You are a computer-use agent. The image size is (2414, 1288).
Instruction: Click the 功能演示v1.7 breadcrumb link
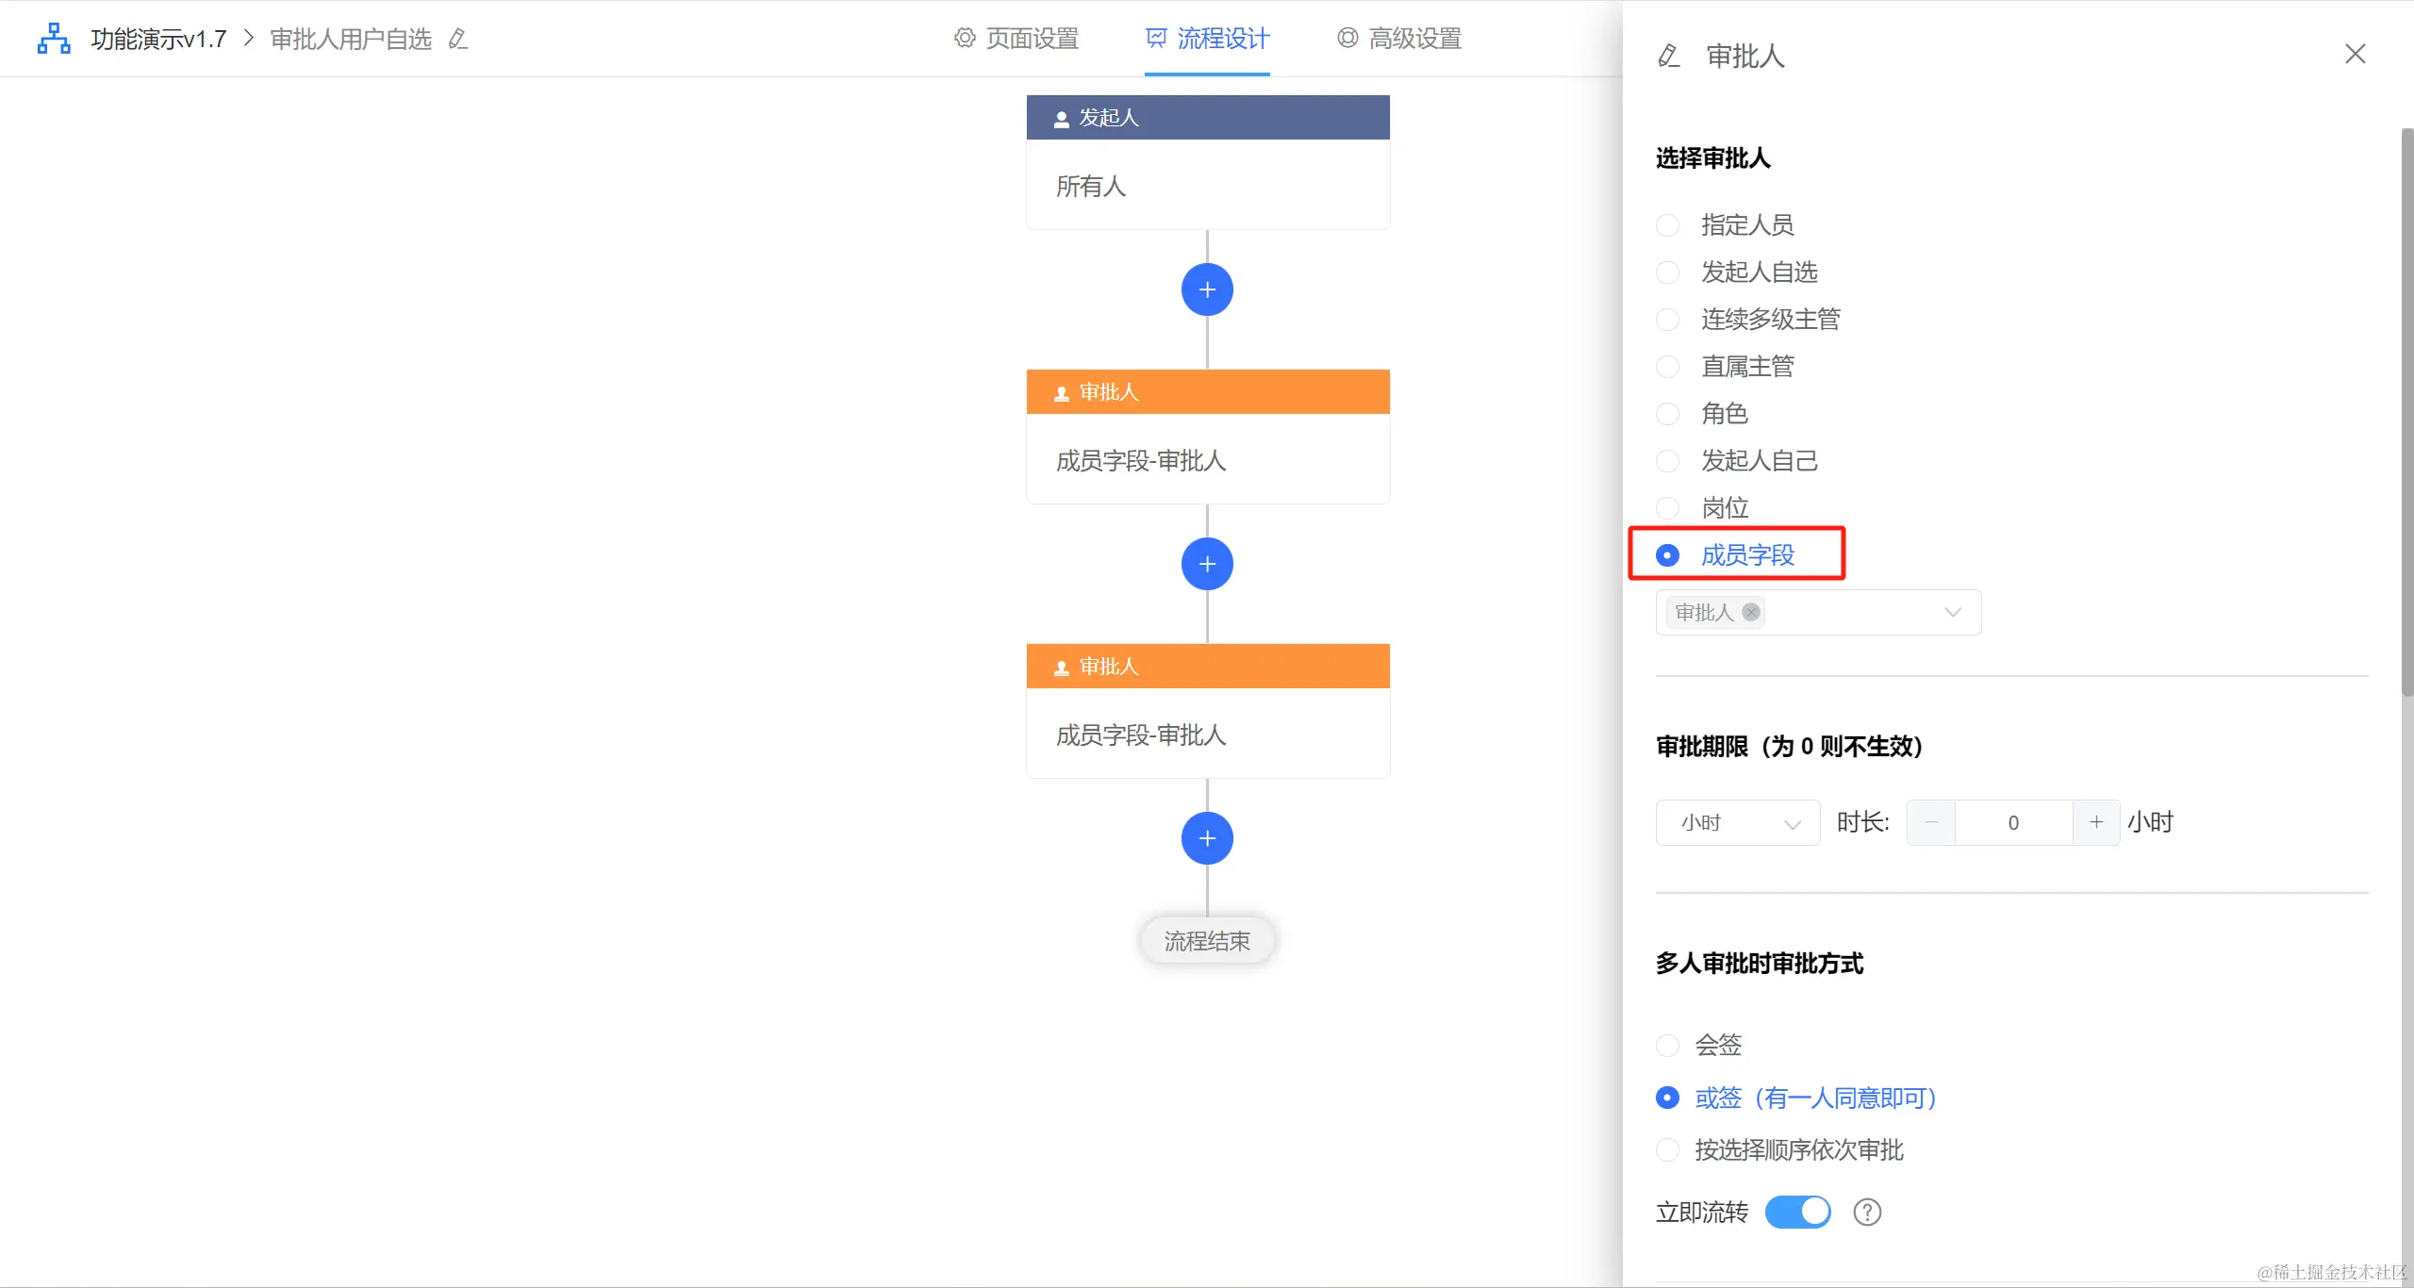pos(158,39)
